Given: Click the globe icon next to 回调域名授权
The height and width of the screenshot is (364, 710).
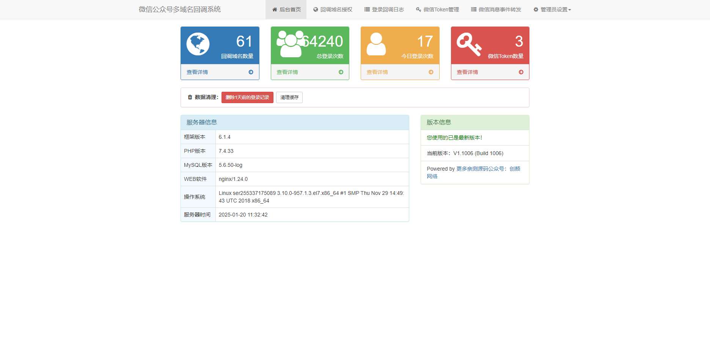Looking at the screenshot, I should [x=316, y=9].
